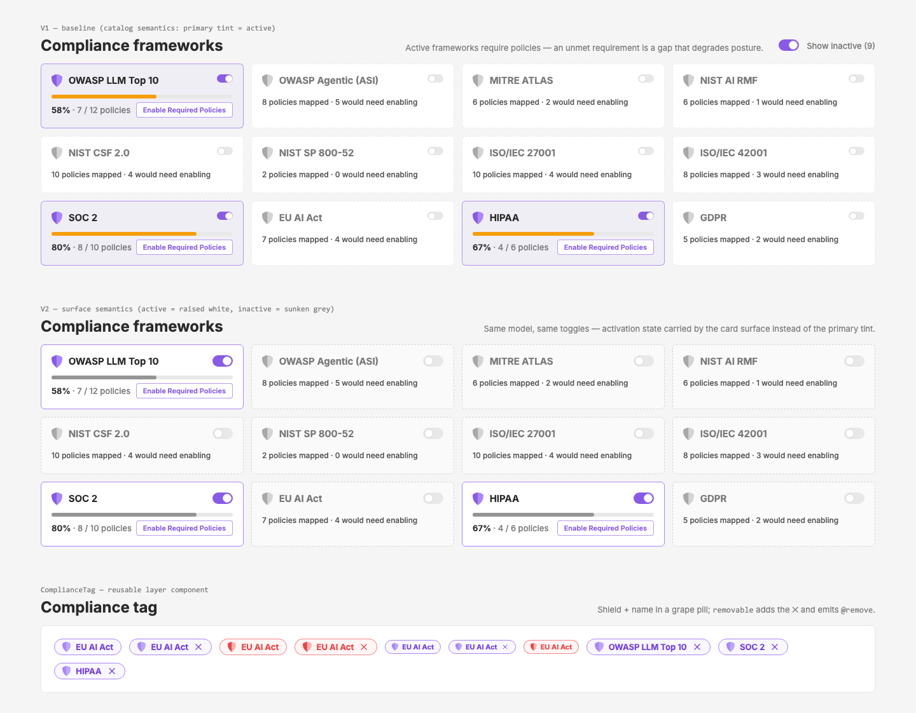This screenshot has height=713, width=916.
Task: Enable Required Policies for SOC 2 in V1 baseline
Action: click(184, 247)
